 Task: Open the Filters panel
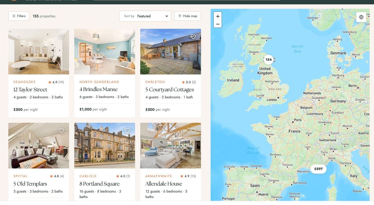point(19,16)
